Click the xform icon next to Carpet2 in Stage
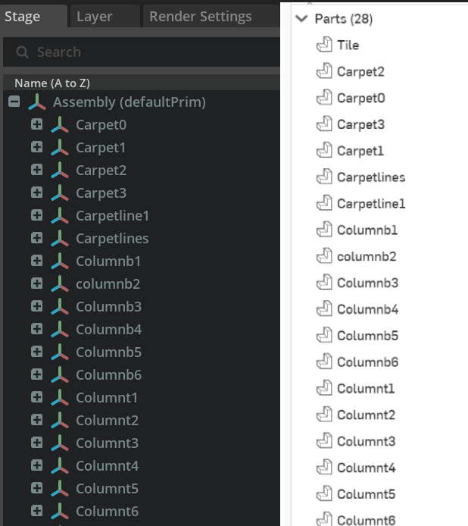 60,171
